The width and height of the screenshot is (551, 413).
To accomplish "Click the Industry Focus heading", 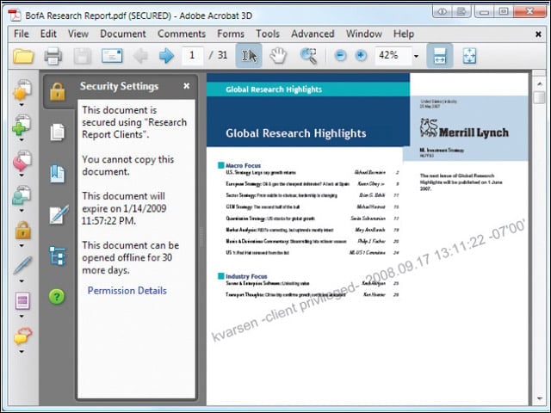I will click(x=246, y=276).
